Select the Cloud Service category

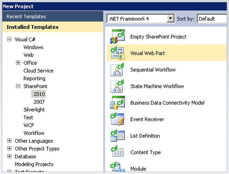click(38, 71)
